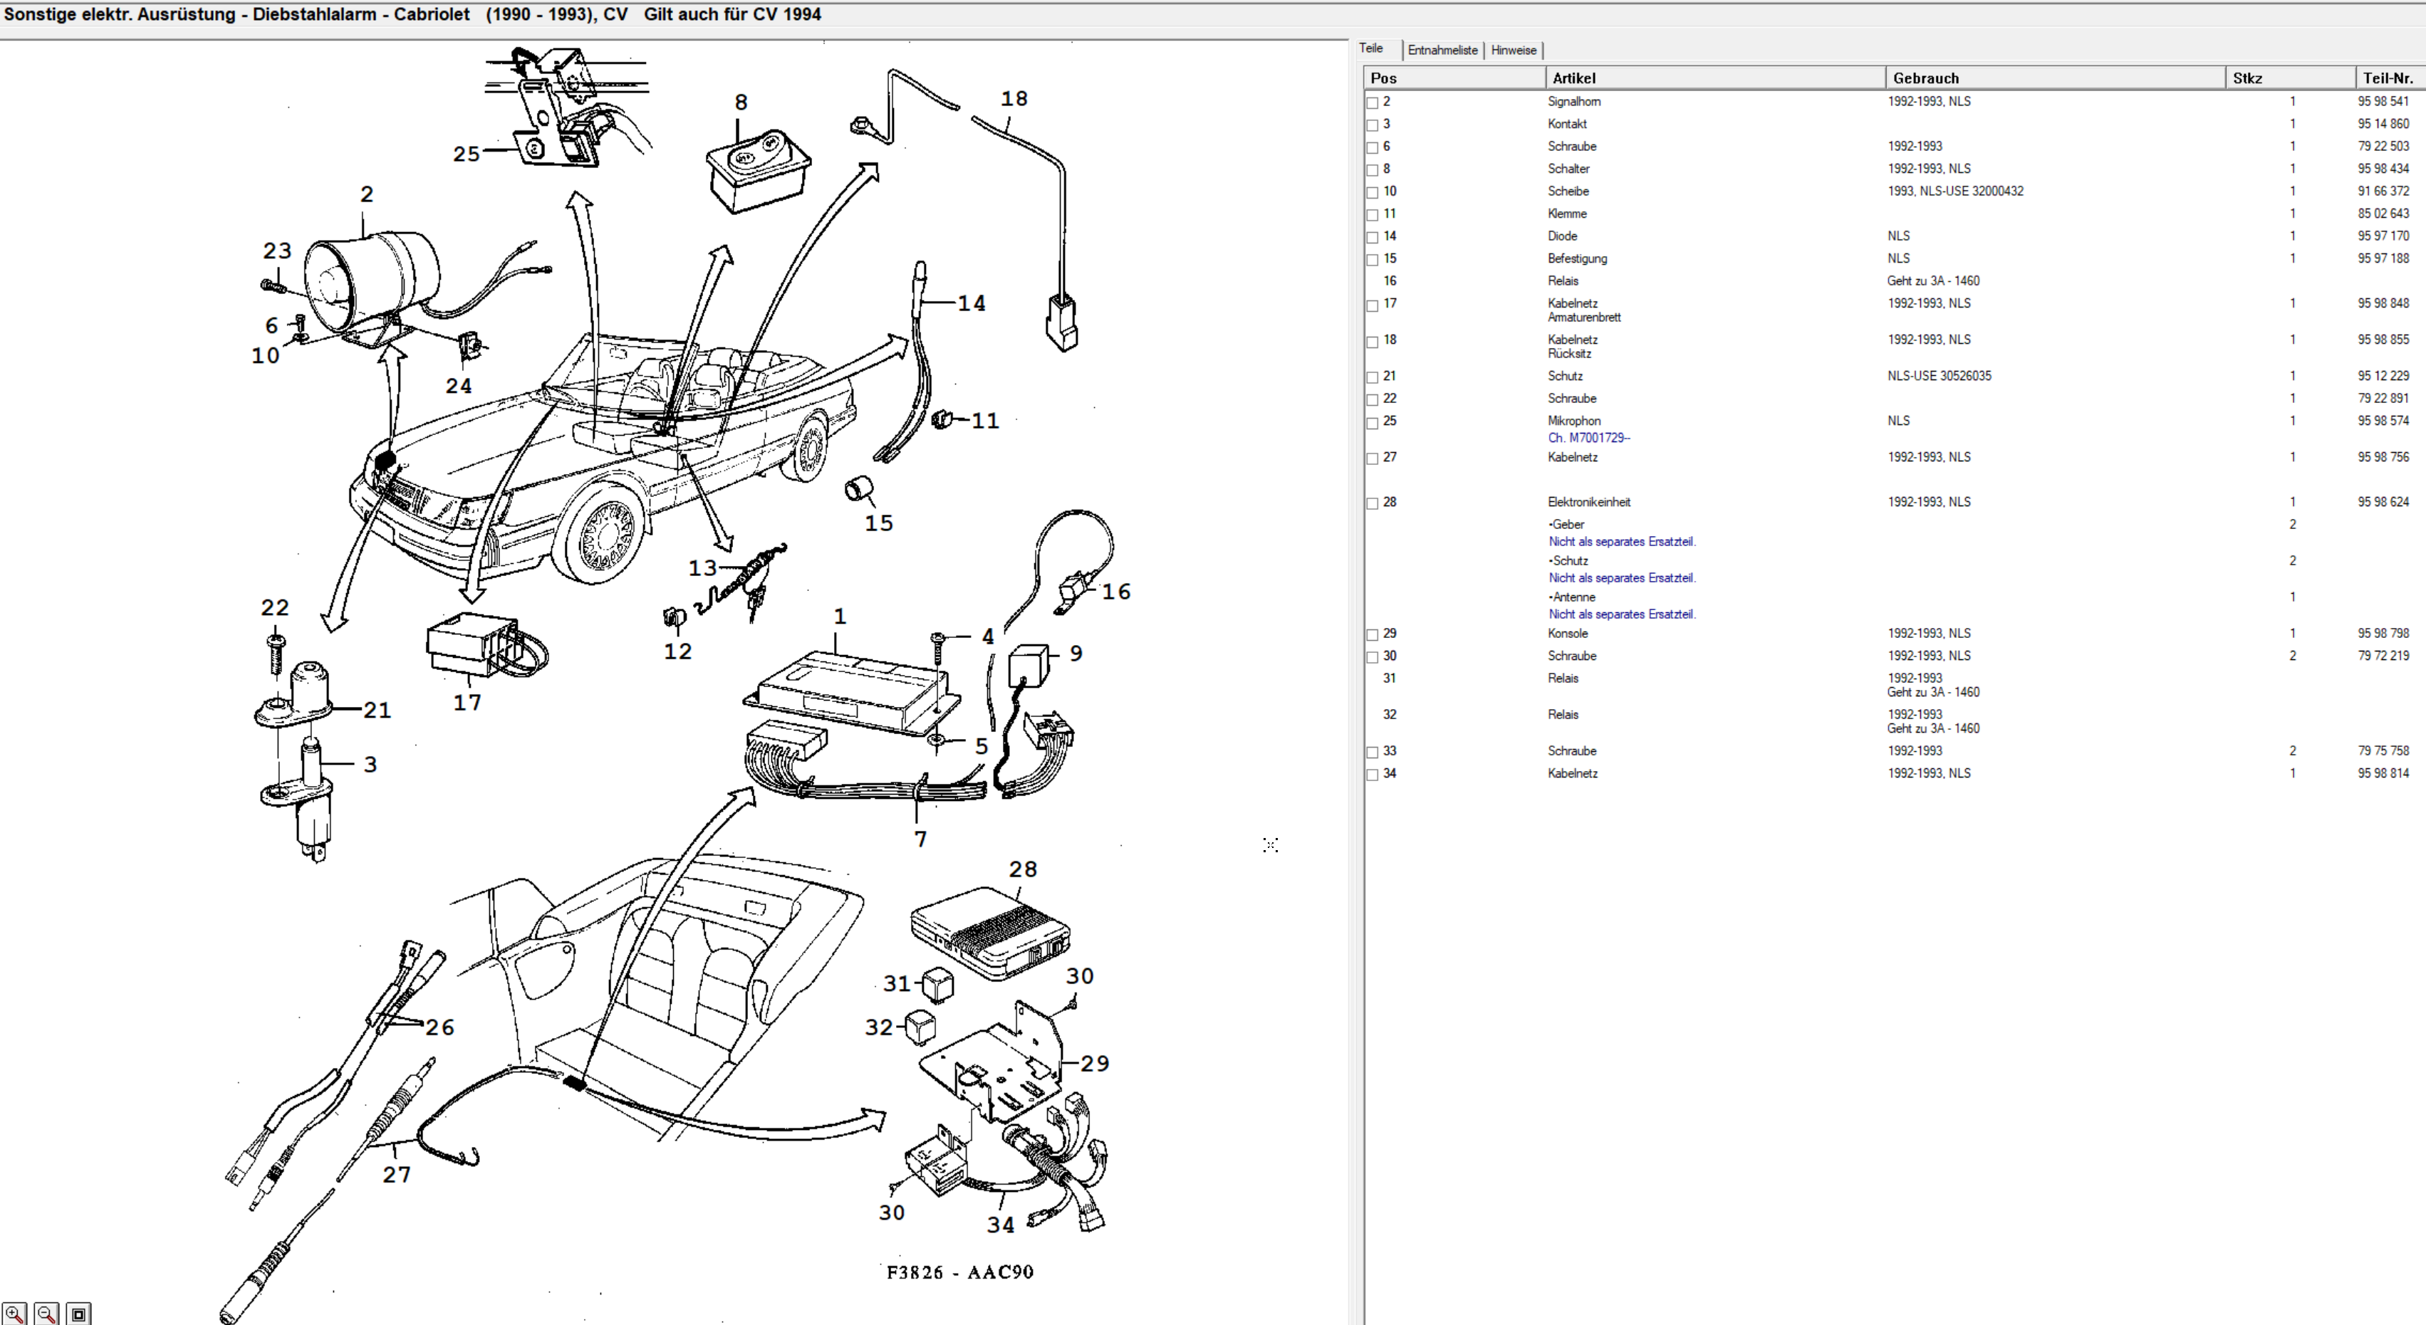Check the box for Pos 6 Schraube
Viewport: 2426px width, 1325px height.
click(1372, 148)
